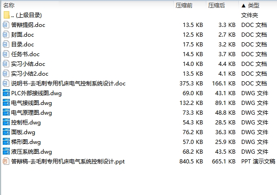Click the parent directory folder icon
The image size is (277, 195).
7,15
